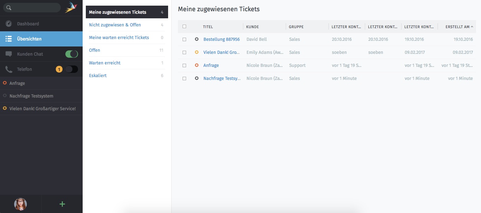The image size is (481, 213).
Task: Click the orange Telefon counter badge
Action: 59,69
